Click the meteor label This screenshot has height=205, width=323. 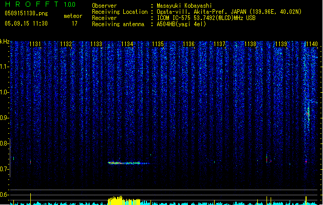coord(73,16)
